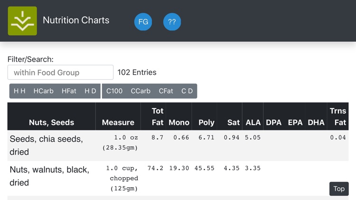Click the 3.35 ALA value
356x200 pixels.
253,168
